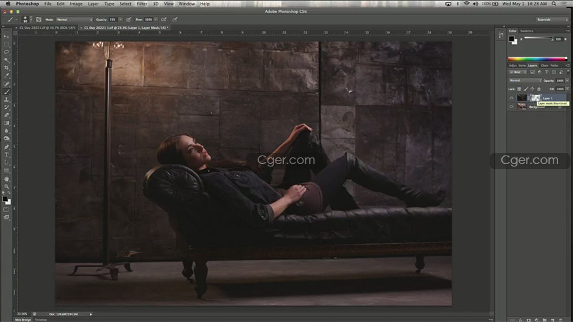Toggle pressure for size button

tap(175, 20)
